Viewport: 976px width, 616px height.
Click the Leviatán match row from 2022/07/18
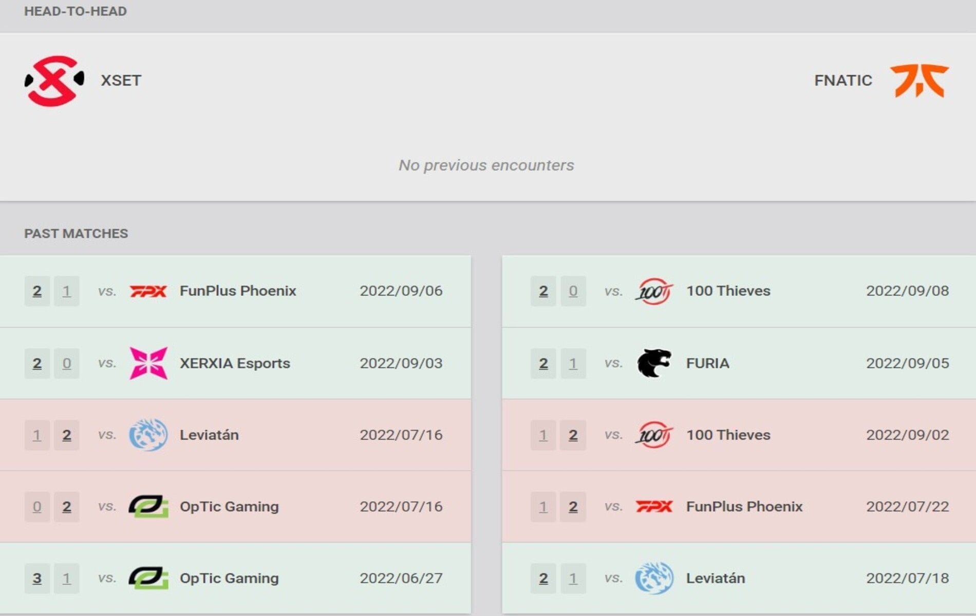tap(719, 578)
